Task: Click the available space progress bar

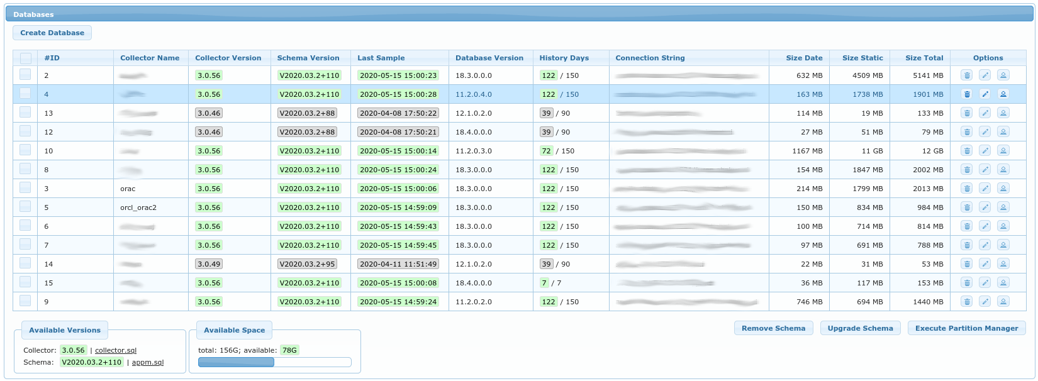Action: [274, 362]
